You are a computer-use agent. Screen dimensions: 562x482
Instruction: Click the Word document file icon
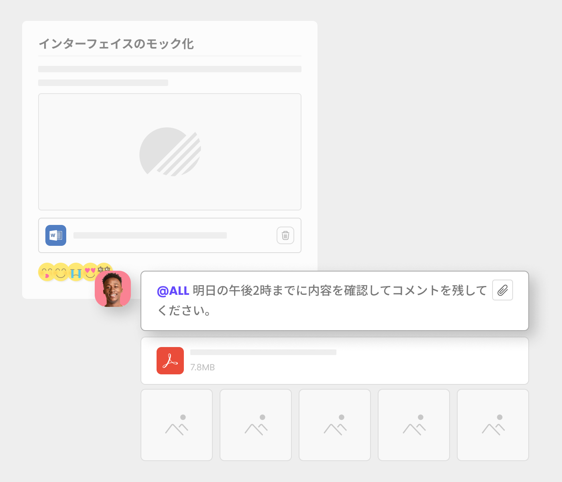(56, 235)
